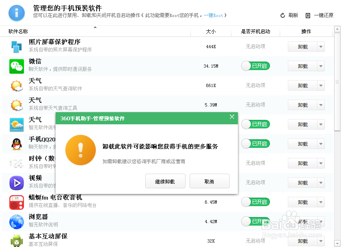341x247 pixels.
Task: Click 继续卸载 to continue uninstalling
Action: pyautogui.click(x=165, y=181)
